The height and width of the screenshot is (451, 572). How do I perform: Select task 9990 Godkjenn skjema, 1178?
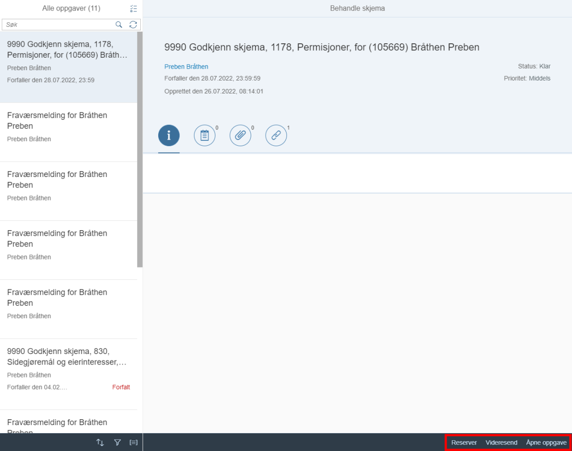69,67
